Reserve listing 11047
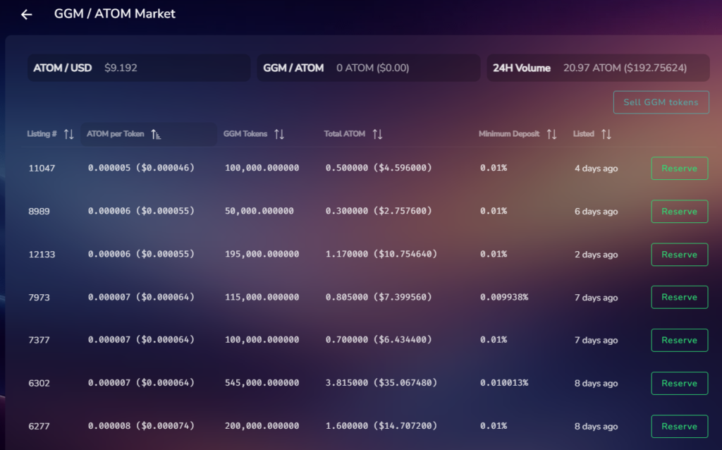The width and height of the screenshot is (722, 450). click(x=679, y=168)
